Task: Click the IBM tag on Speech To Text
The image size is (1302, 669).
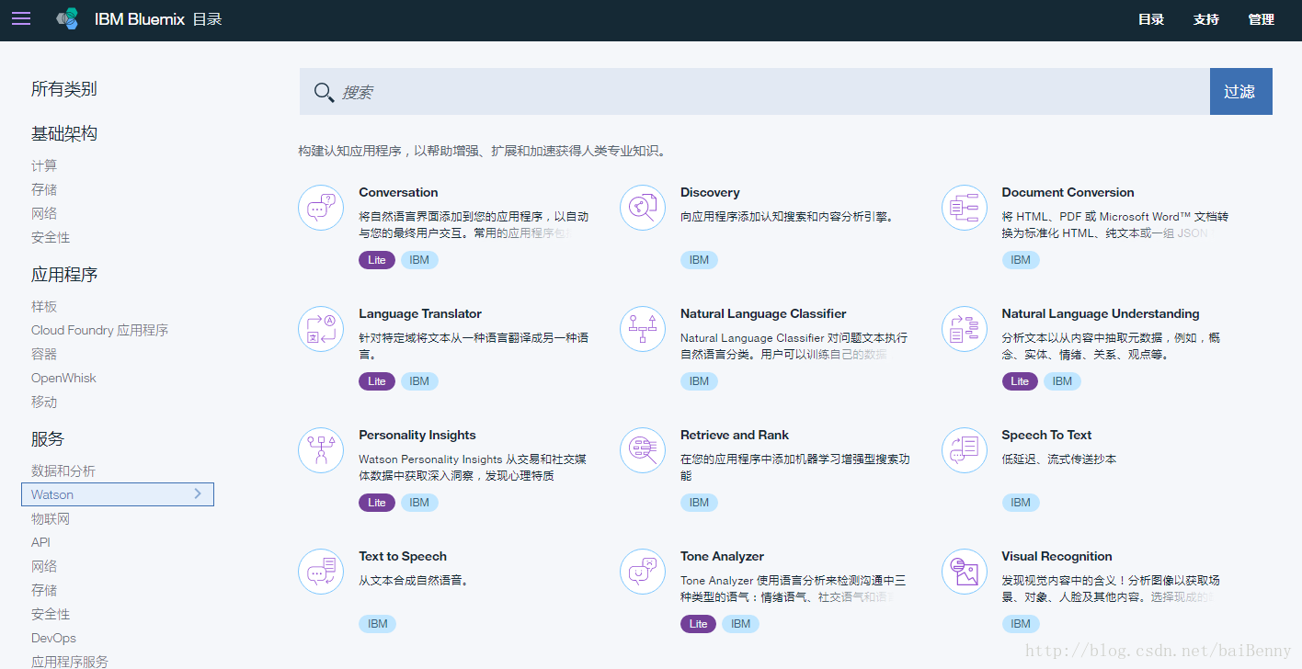Action: pos(1021,503)
